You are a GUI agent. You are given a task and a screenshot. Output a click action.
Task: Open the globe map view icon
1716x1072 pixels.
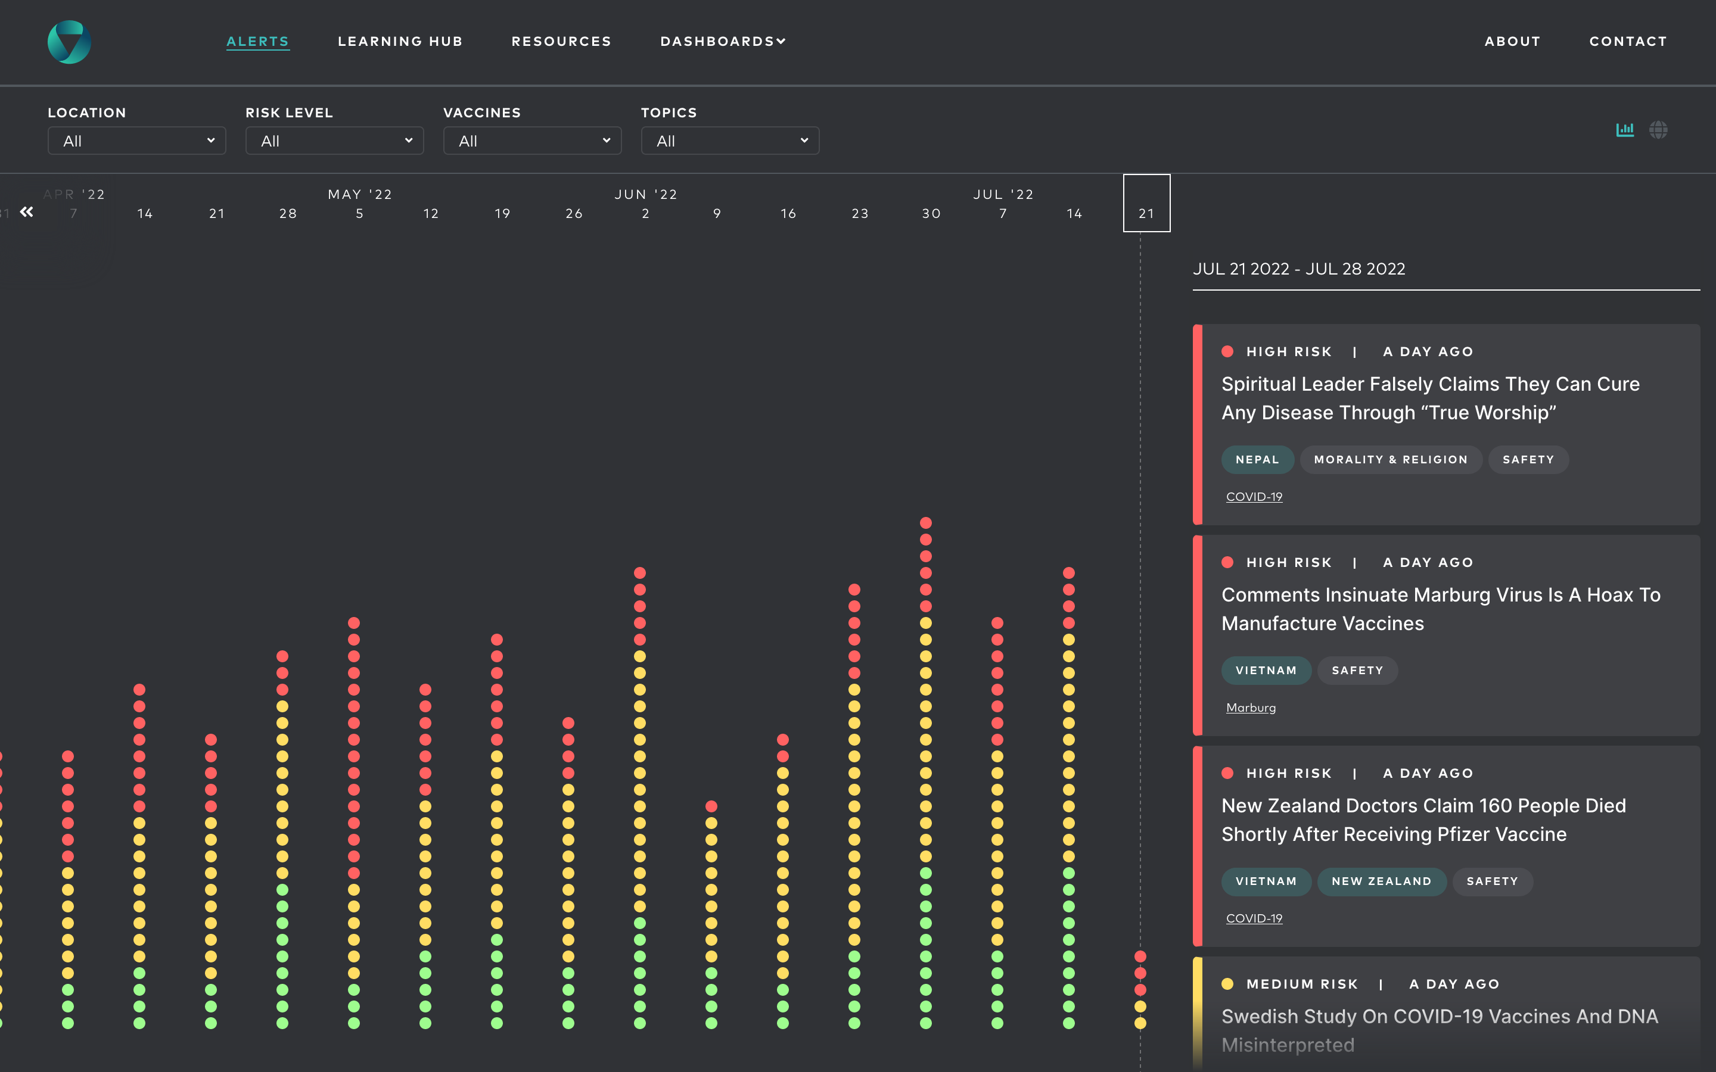tap(1659, 130)
